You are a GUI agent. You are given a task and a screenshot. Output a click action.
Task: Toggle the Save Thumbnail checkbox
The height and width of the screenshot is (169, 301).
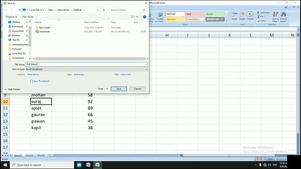32,81
